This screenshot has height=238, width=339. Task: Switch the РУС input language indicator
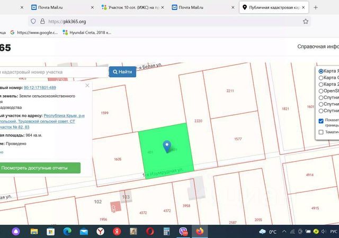click(x=334, y=232)
